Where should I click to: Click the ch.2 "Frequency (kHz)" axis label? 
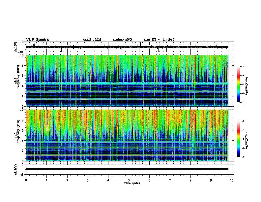[18, 131]
